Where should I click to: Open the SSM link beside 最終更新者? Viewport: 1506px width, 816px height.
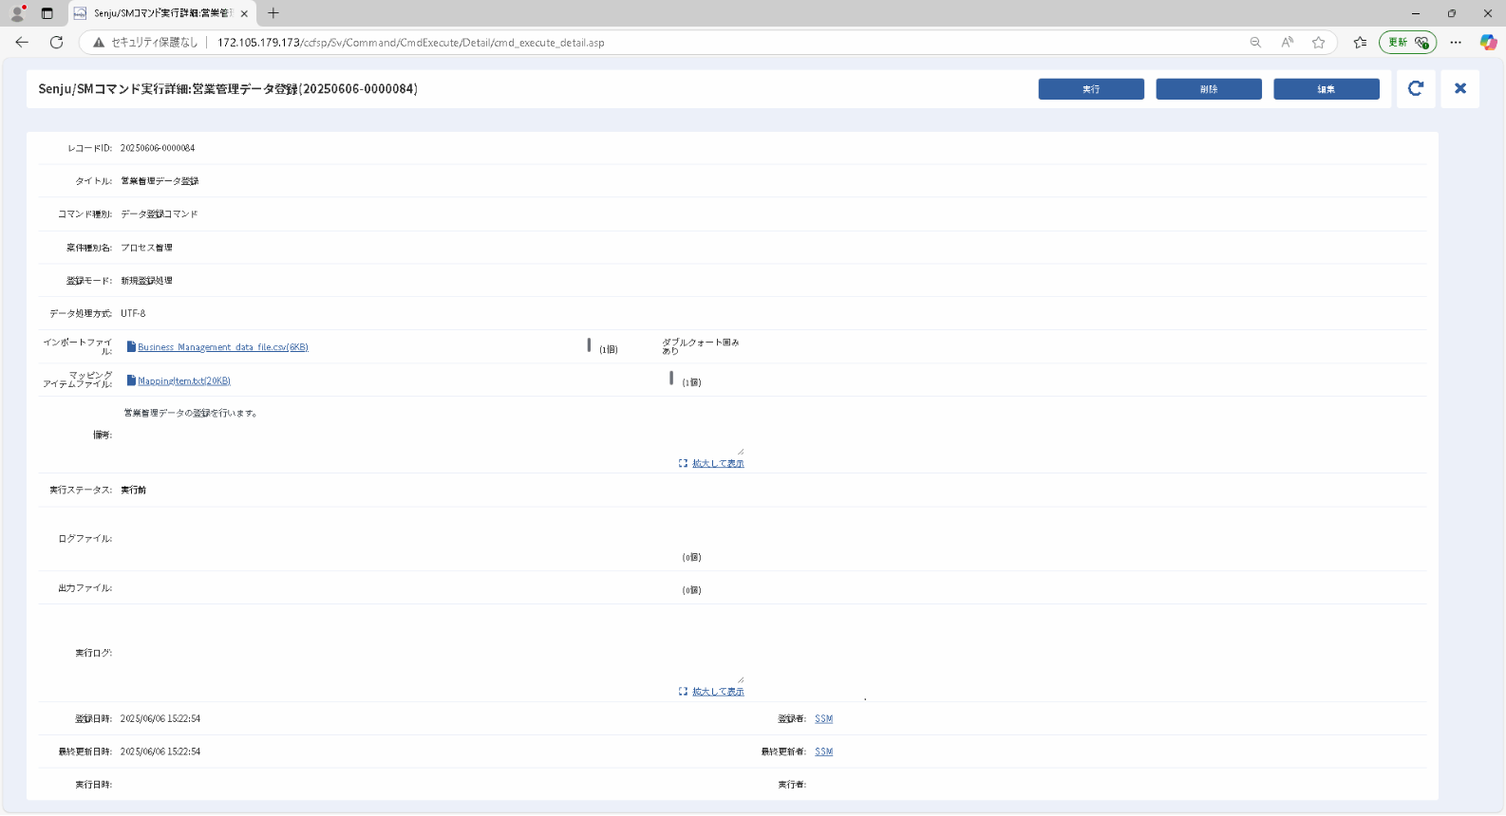[x=823, y=751]
